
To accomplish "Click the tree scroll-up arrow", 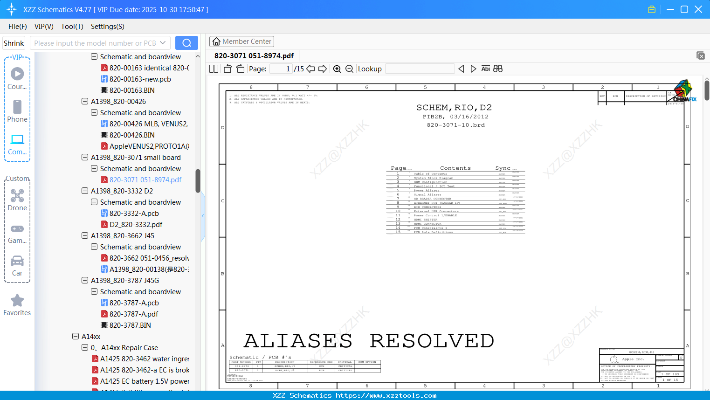I will (198, 56).
